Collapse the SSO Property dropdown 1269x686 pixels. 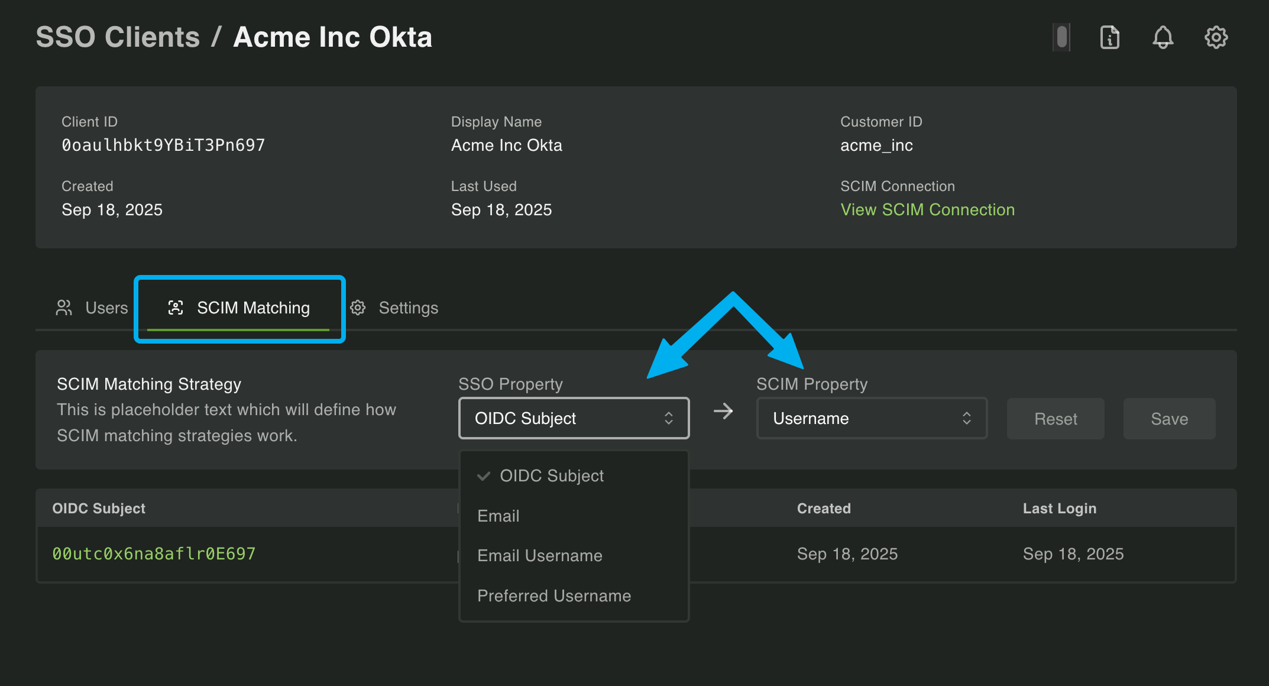573,418
